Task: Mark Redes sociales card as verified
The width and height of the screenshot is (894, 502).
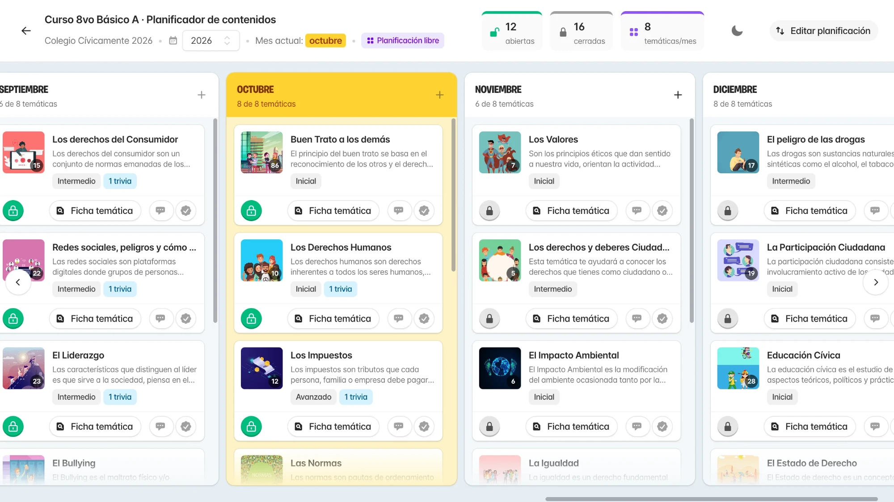Action: (x=186, y=319)
